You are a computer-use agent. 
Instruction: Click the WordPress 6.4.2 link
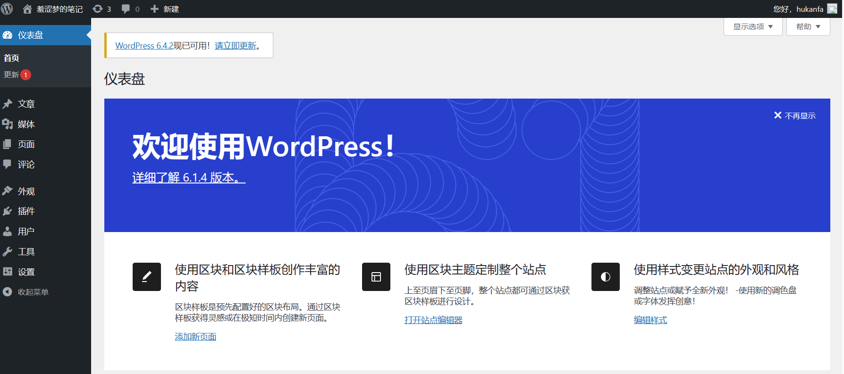pos(144,45)
